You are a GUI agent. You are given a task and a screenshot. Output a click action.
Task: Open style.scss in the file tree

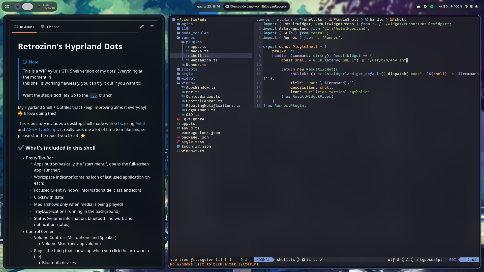(190, 142)
